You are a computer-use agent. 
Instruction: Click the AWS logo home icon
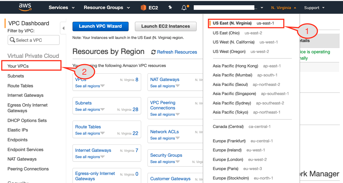click(25, 7)
